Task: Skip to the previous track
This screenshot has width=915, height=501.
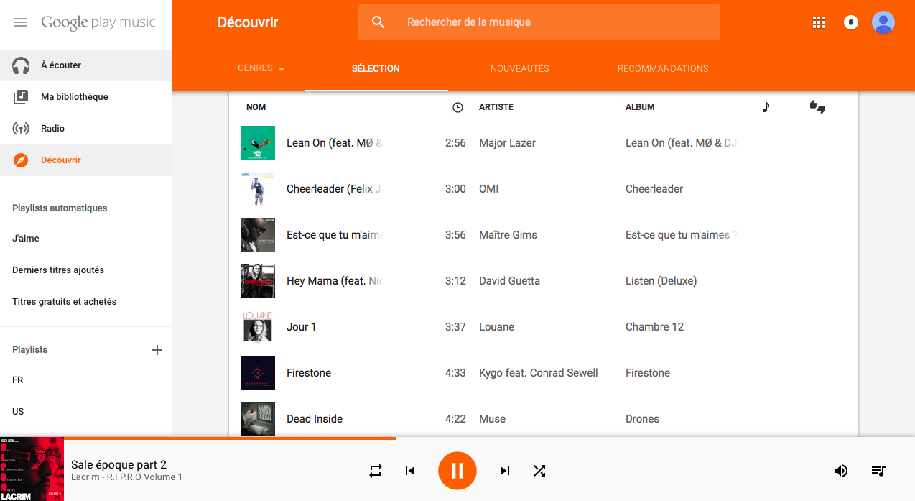Action: (x=410, y=471)
